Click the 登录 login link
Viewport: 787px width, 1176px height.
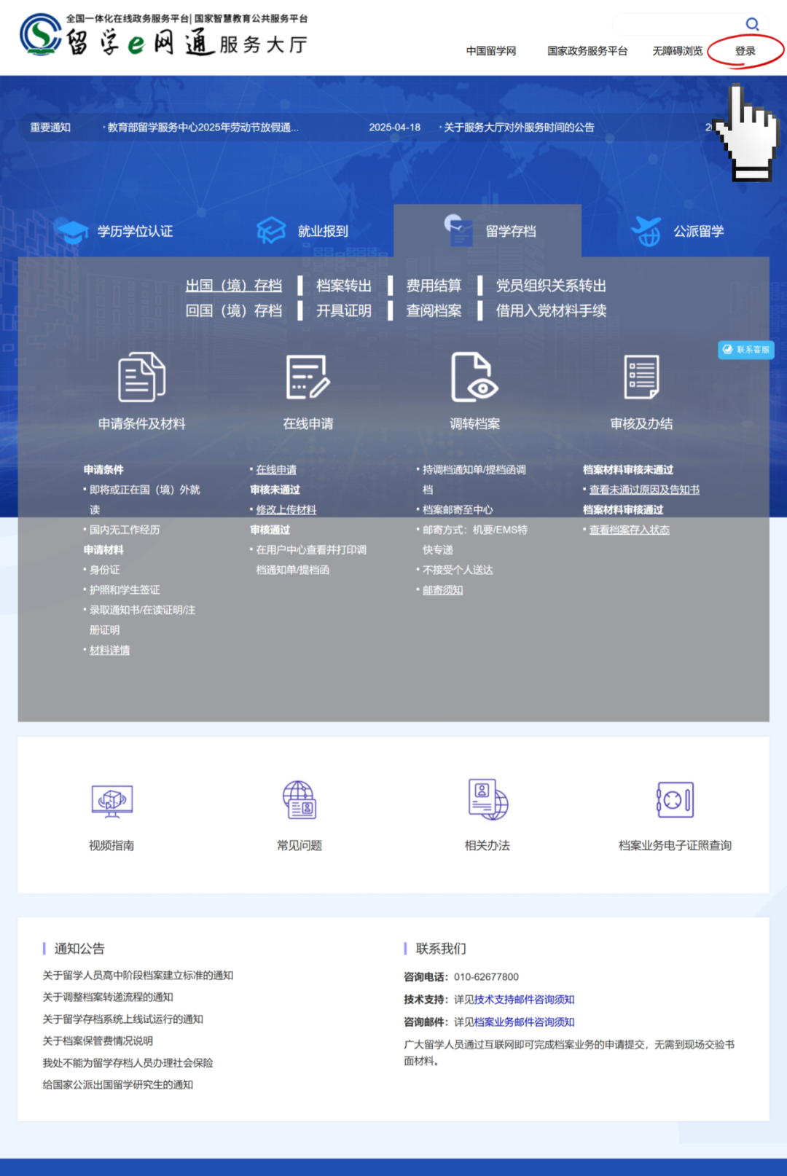point(745,51)
